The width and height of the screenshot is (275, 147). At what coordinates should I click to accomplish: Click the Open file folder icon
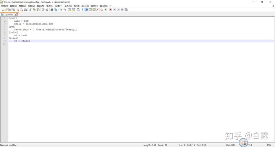point(6,10)
